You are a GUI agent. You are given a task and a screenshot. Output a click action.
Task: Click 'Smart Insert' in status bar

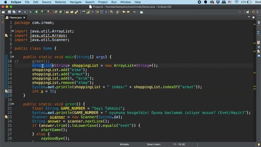click(154, 144)
